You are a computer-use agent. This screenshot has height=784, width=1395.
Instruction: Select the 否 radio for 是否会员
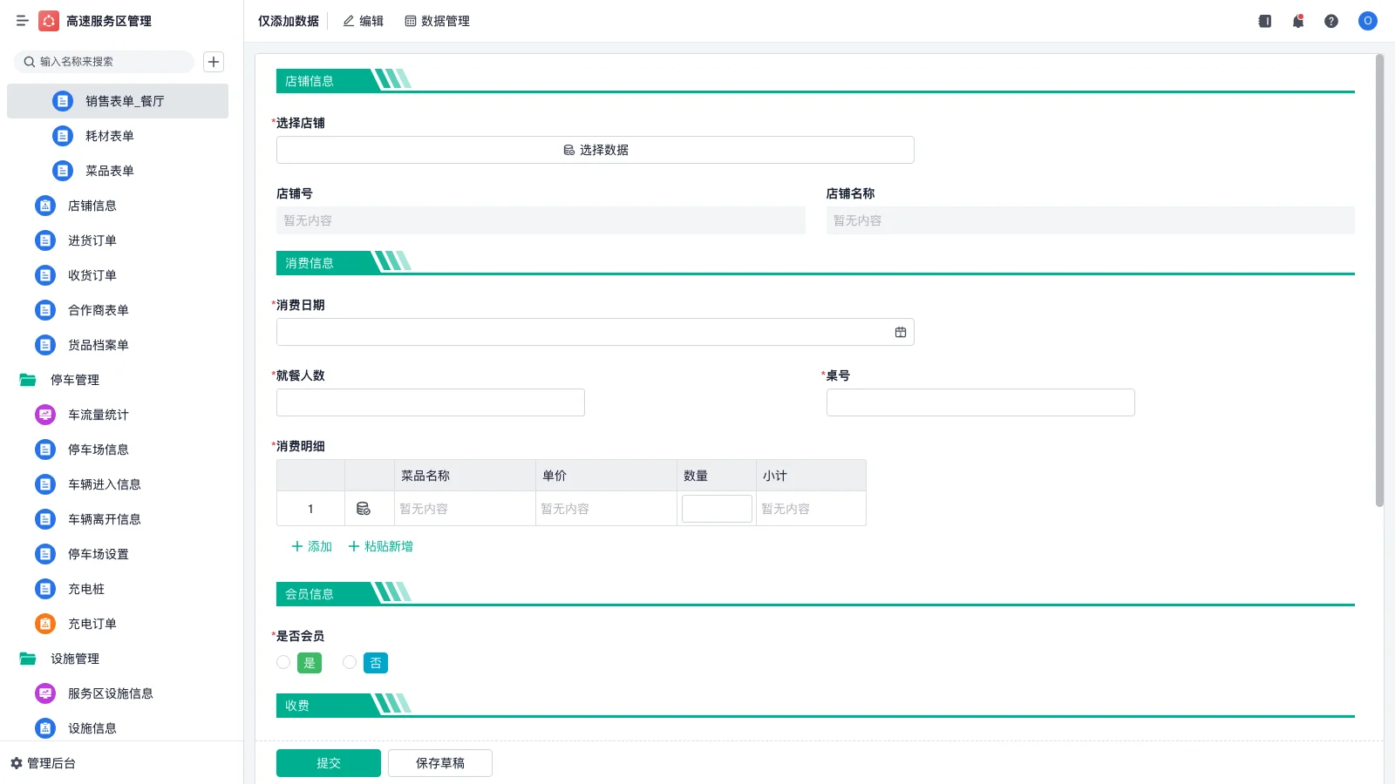click(350, 662)
